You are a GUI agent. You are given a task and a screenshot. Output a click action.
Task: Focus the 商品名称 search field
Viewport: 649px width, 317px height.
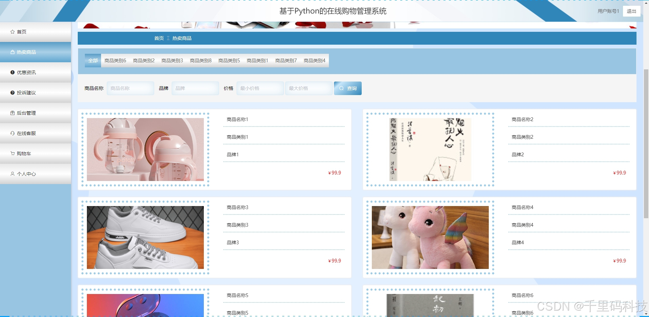[x=130, y=88]
